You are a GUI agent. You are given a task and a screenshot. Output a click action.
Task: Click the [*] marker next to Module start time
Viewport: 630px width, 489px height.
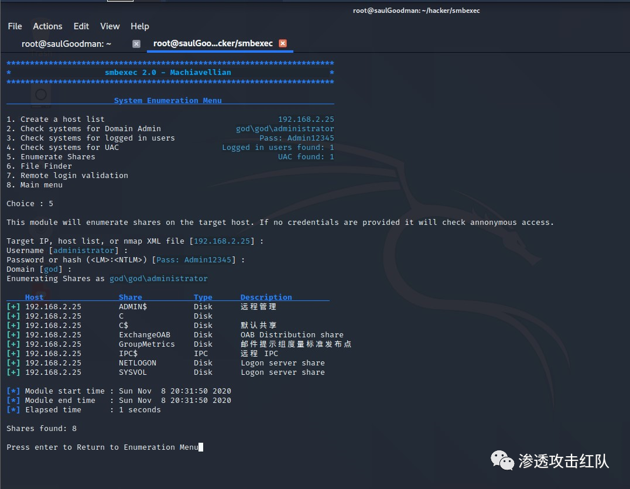click(x=13, y=391)
